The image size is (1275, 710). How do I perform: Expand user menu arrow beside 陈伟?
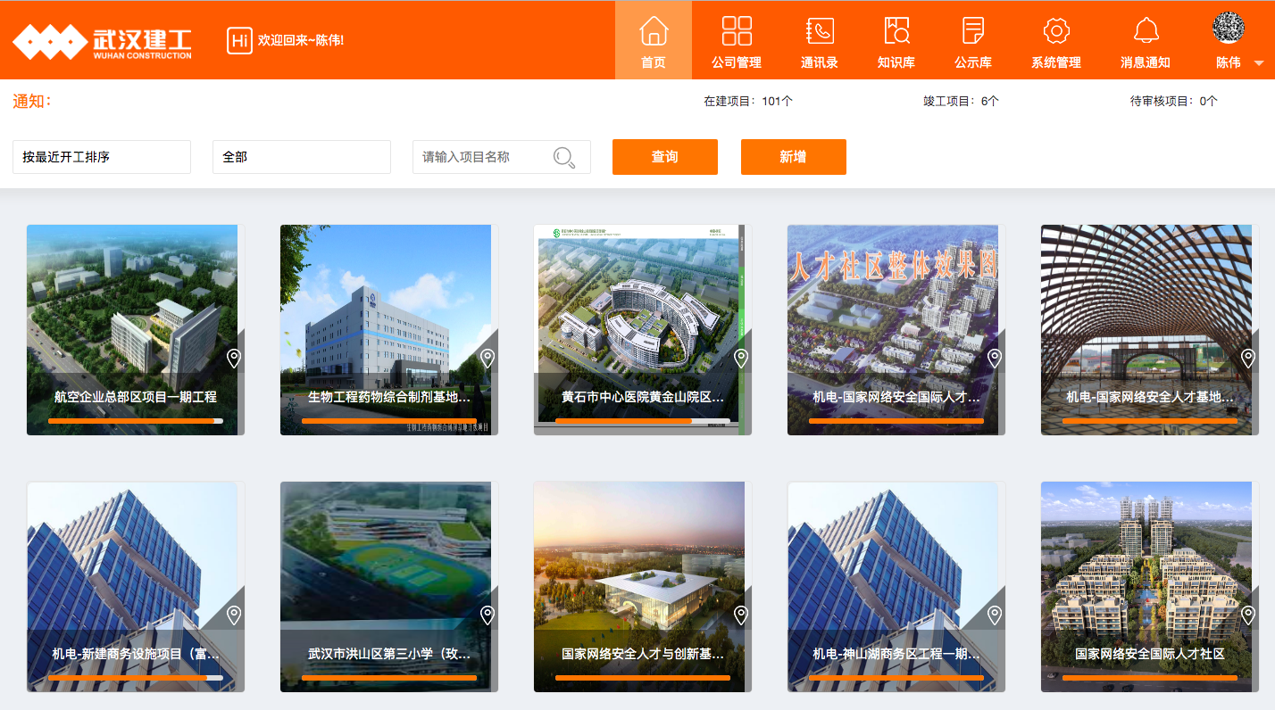point(1259,63)
